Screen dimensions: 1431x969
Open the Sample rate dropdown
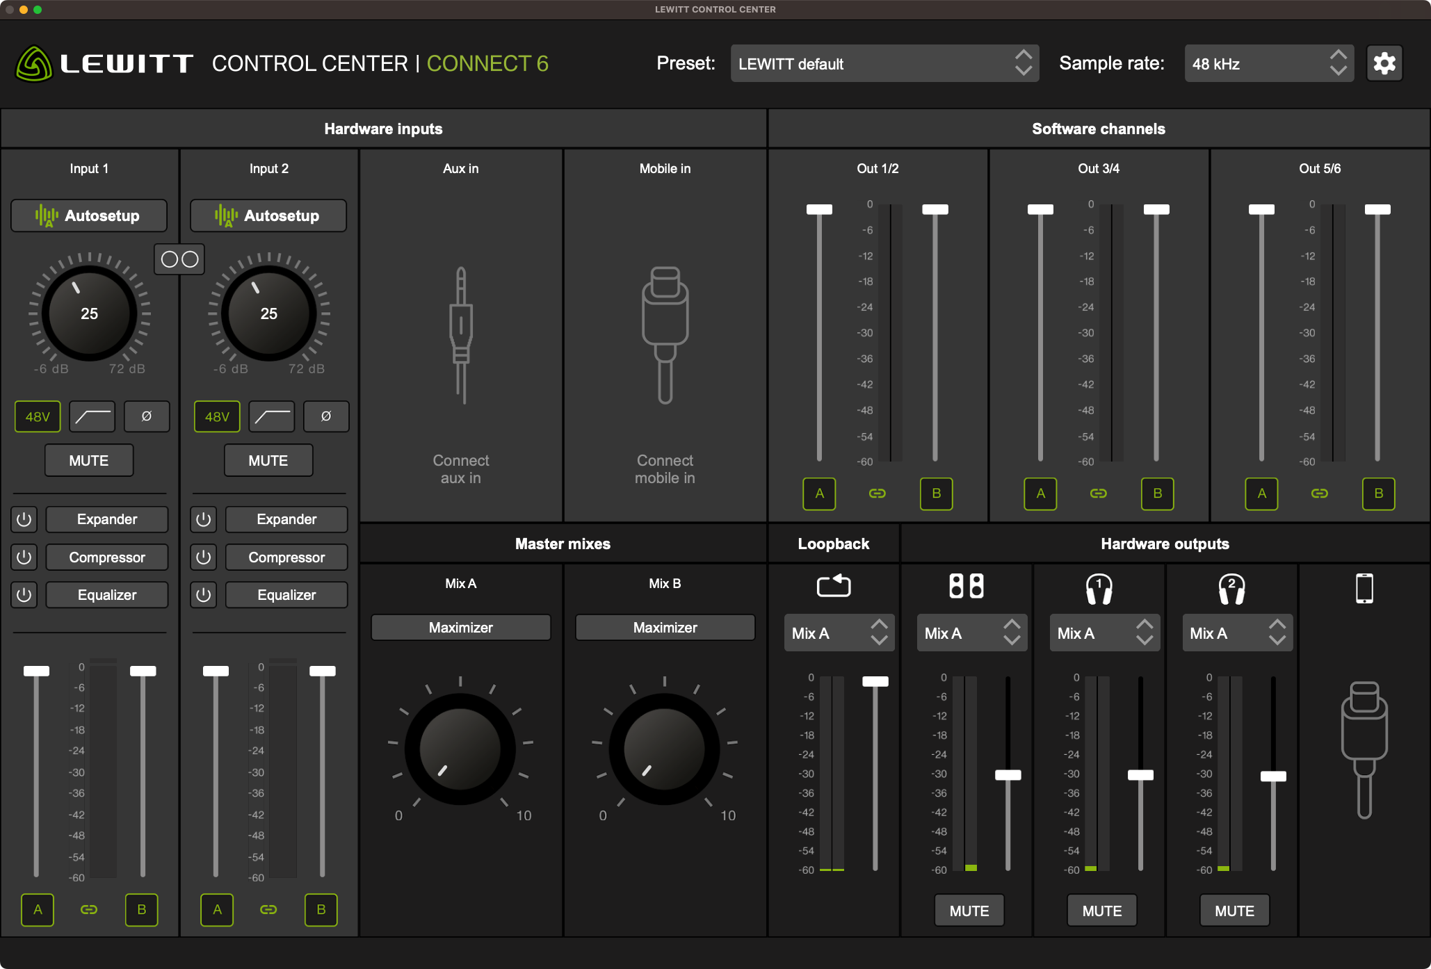pos(1269,63)
